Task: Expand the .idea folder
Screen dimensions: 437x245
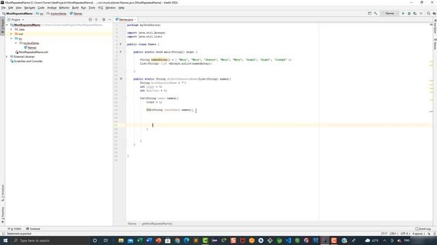Action: click(x=12, y=29)
